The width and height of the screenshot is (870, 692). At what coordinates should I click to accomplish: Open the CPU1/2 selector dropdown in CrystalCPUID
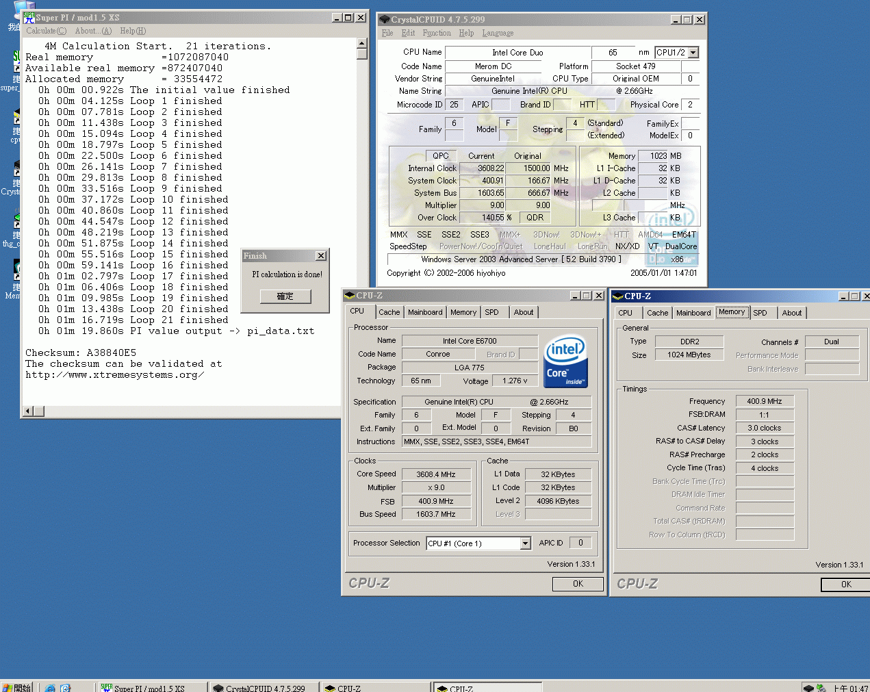(693, 53)
